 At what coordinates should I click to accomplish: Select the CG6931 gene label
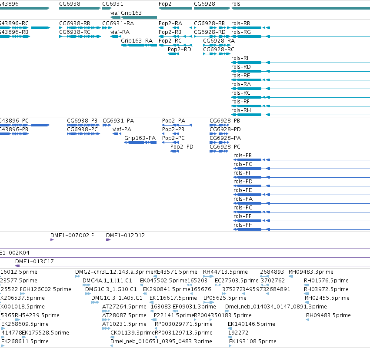[x=113, y=4]
